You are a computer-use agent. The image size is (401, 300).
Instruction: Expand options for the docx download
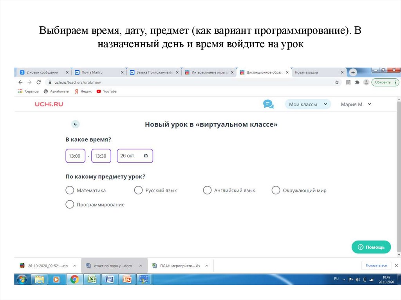click(141, 266)
